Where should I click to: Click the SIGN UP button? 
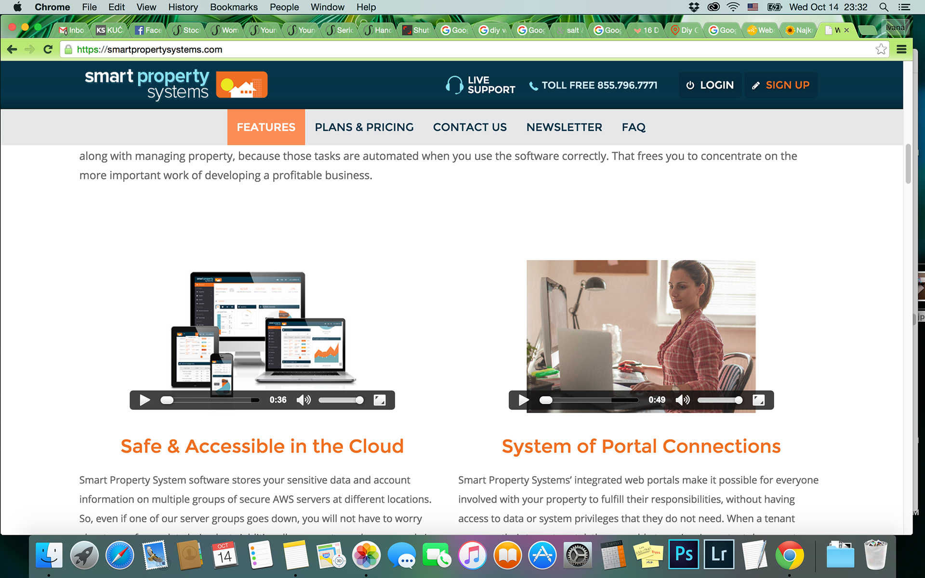point(781,85)
